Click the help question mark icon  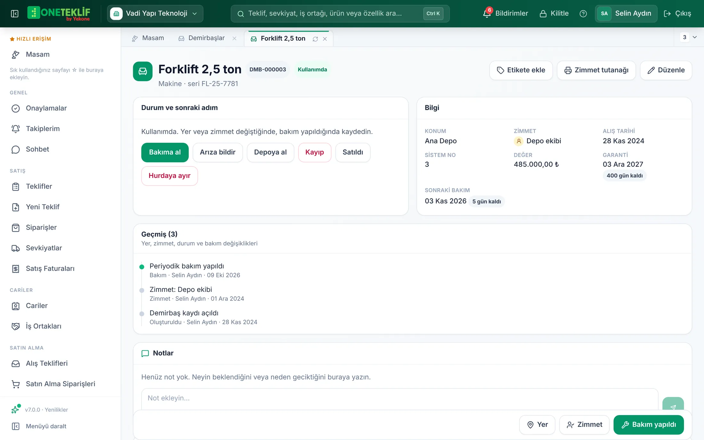point(583,13)
